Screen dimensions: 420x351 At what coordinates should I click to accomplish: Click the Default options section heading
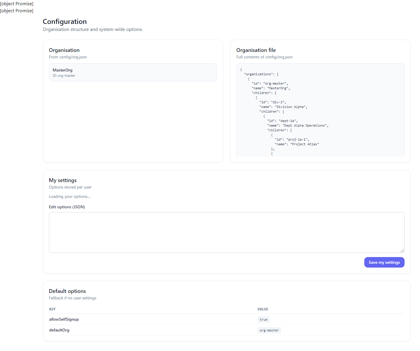click(x=67, y=291)
